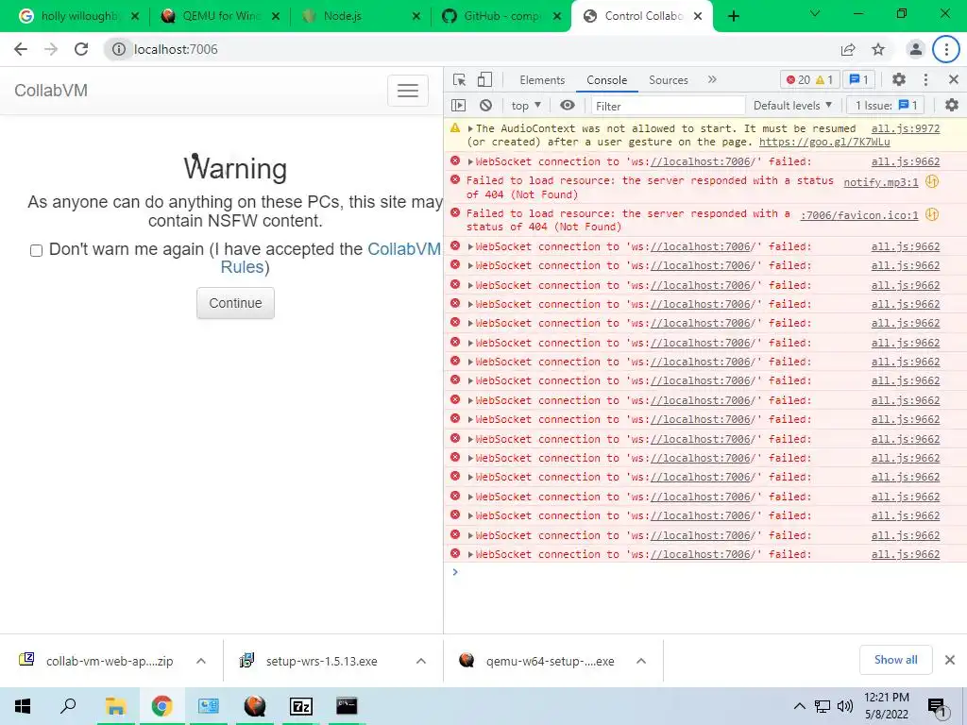Viewport: 967px width, 725px height.
Task: Click the CollabVM brand title
Action: coord(51,91)
